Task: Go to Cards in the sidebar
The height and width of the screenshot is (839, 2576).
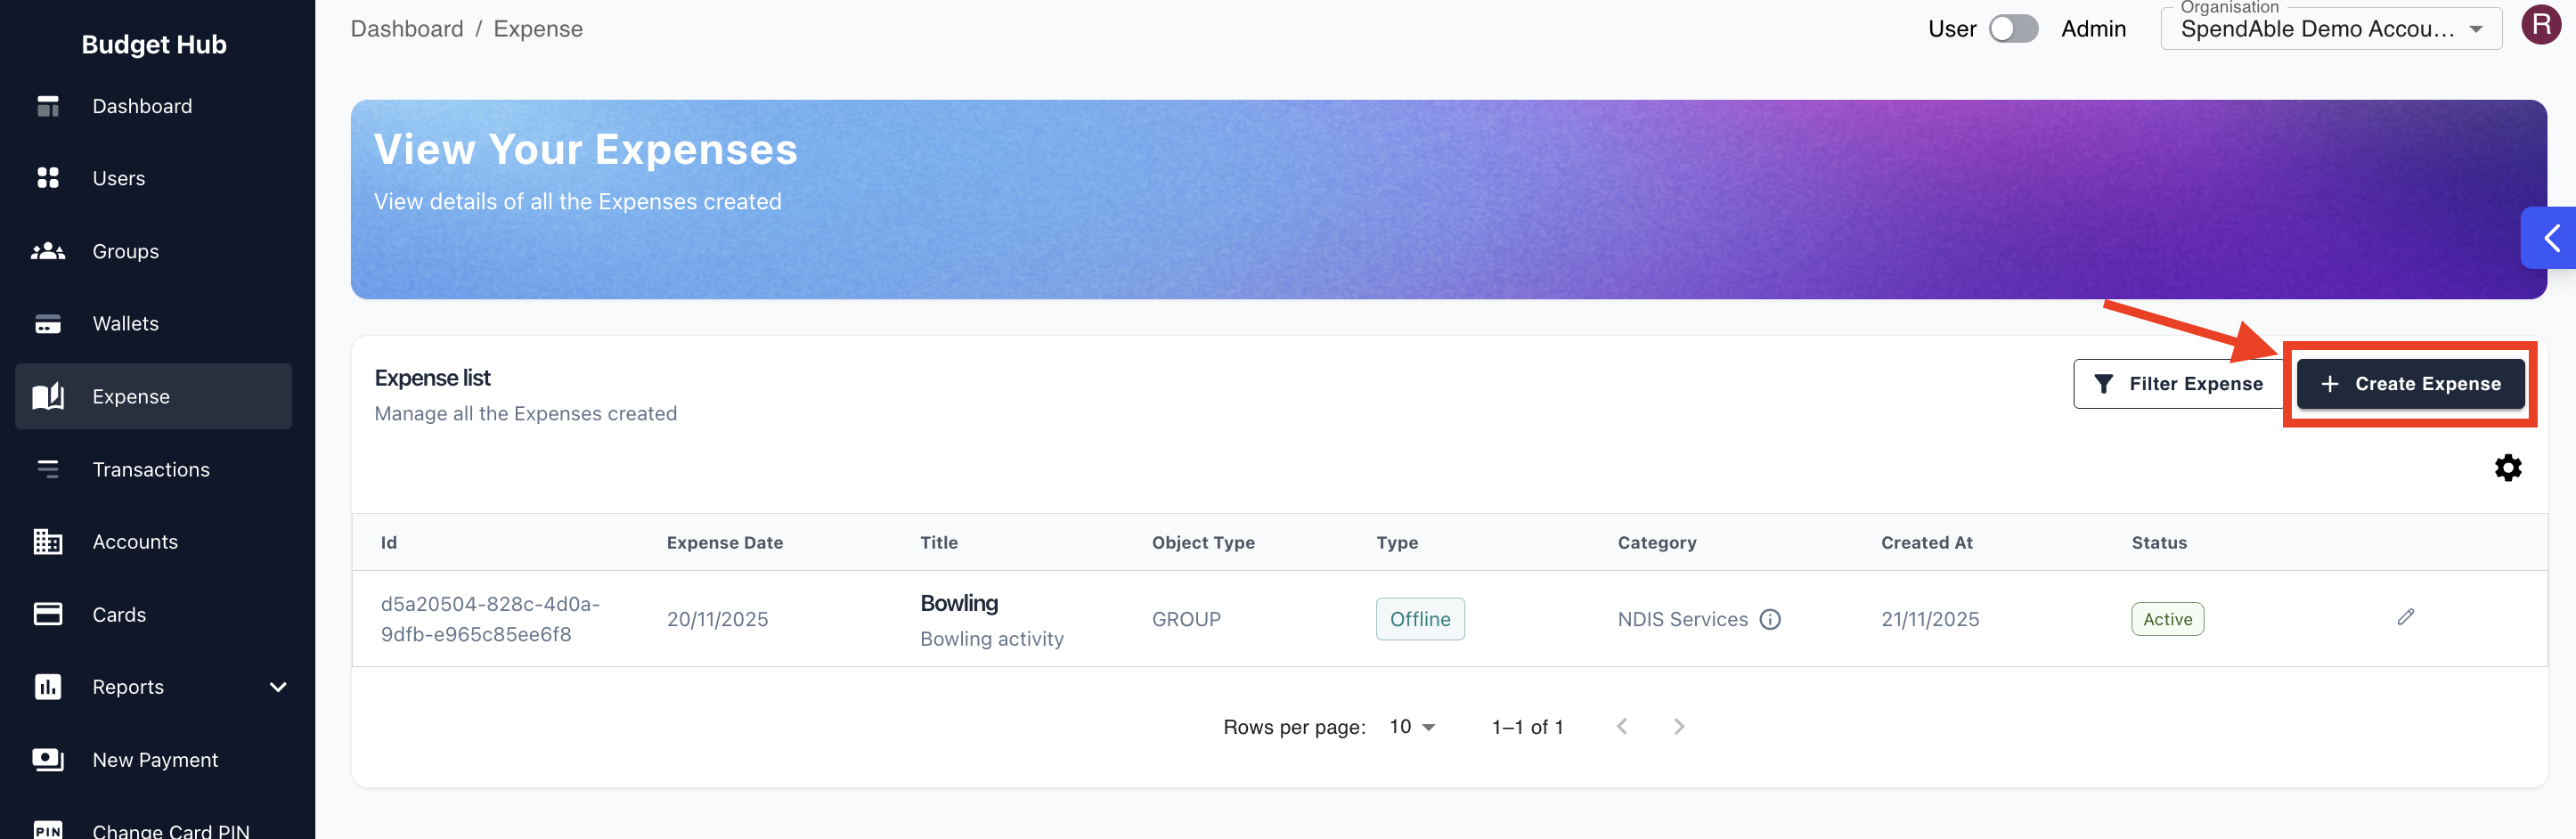Action: 119,614
